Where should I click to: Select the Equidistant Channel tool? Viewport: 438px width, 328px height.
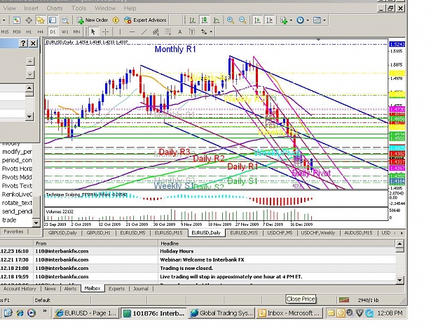156,31
